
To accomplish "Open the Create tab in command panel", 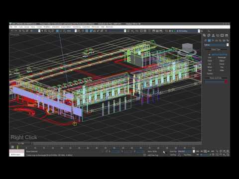I will pos(205,35).
